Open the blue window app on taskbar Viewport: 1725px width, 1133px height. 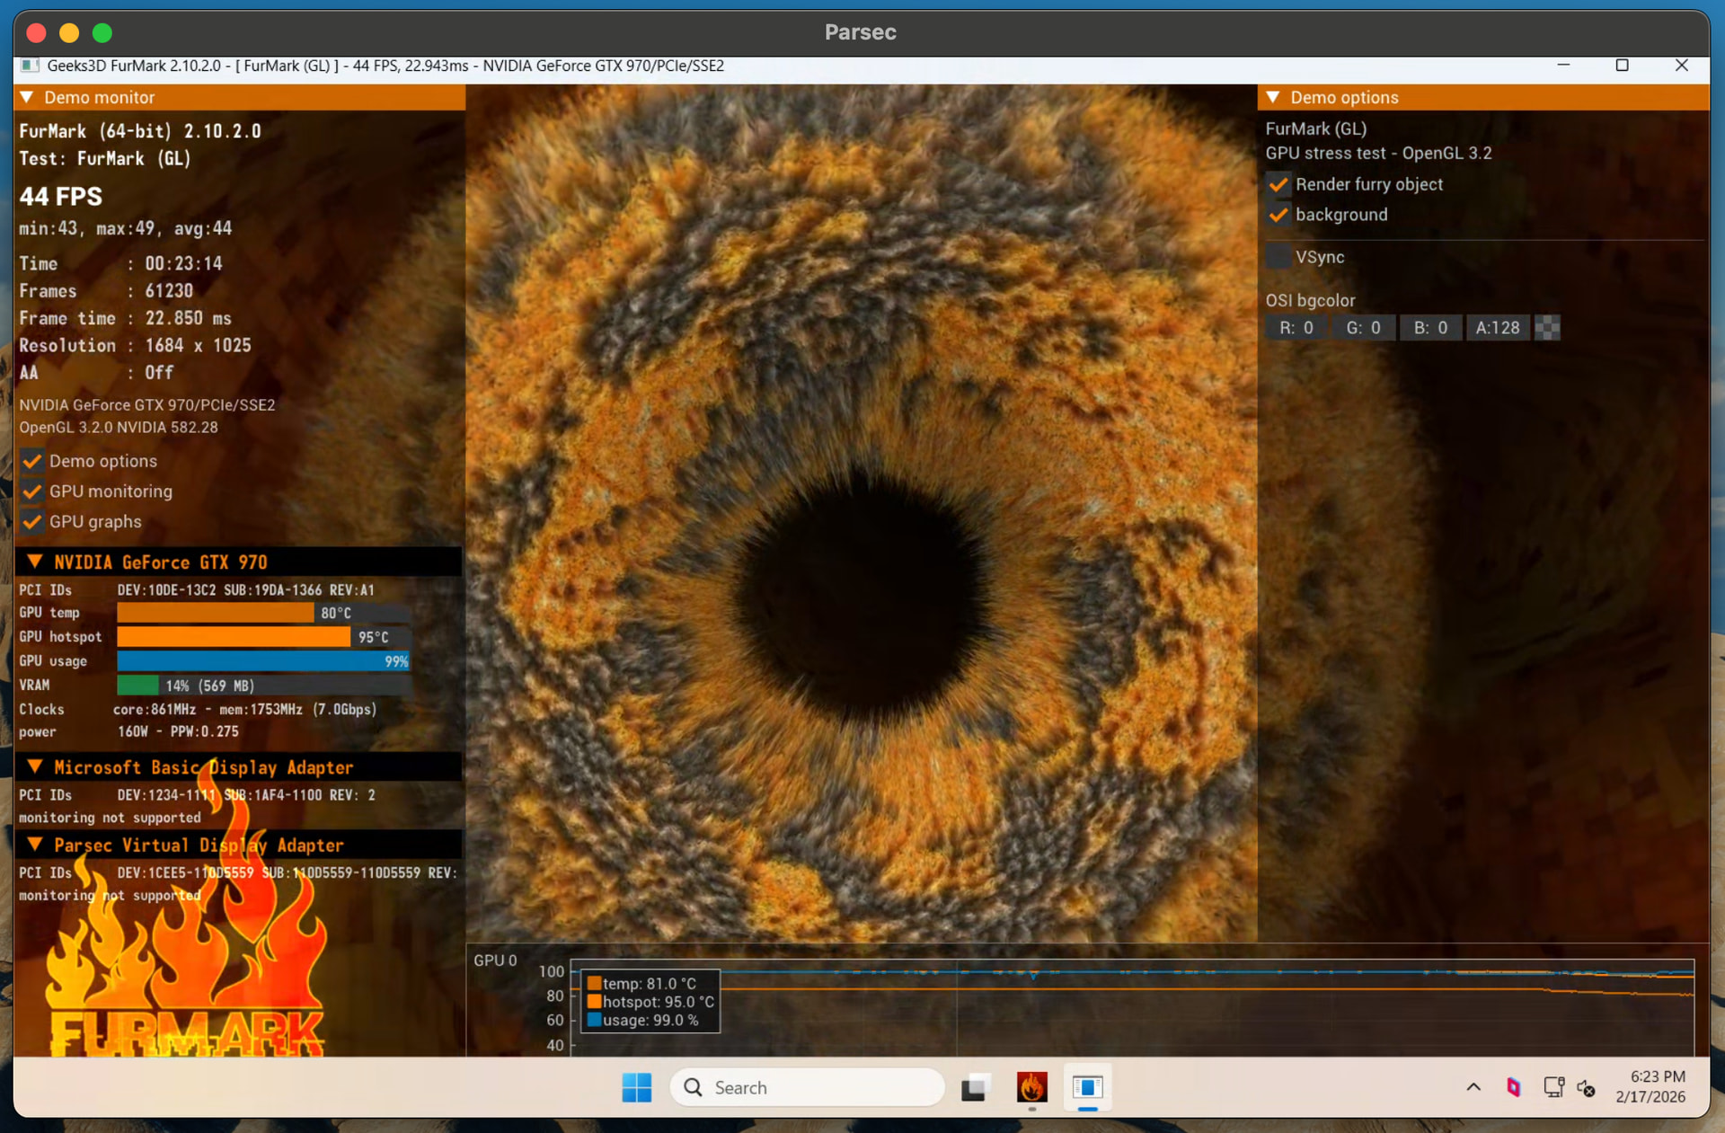[1087, 1087]
